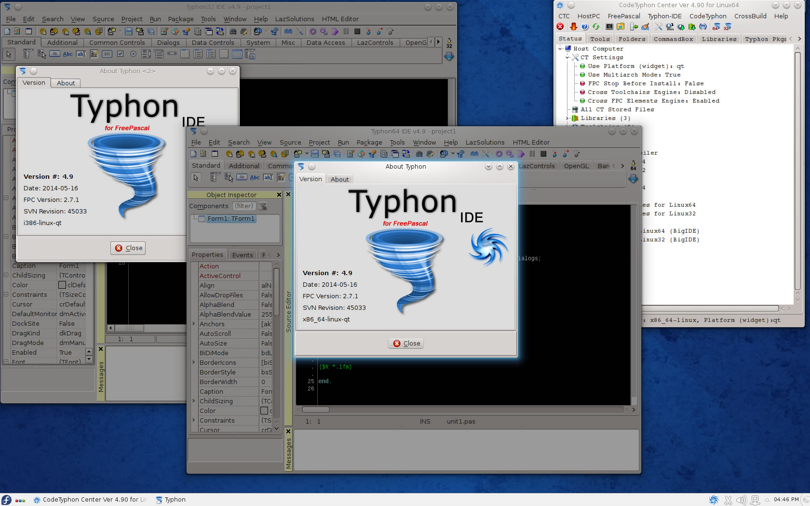This screenshot has height=506, width=810.
Task: Open the blue help question icon in CodeTyphon Center
Action: (x=585, y=27)
